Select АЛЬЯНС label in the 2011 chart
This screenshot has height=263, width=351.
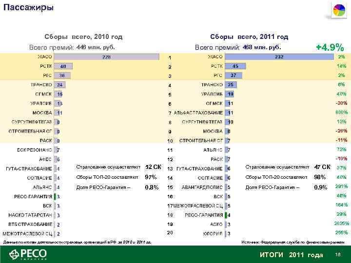pos(213,150)
